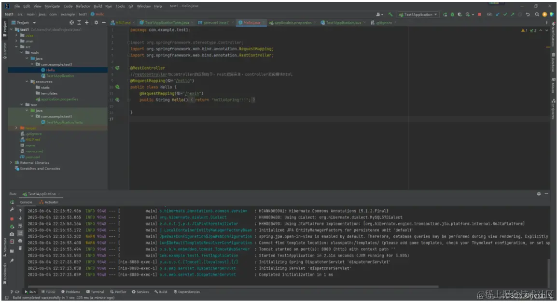
Task: Clear the console with the trash icon
Action: (x=20, y=248)
